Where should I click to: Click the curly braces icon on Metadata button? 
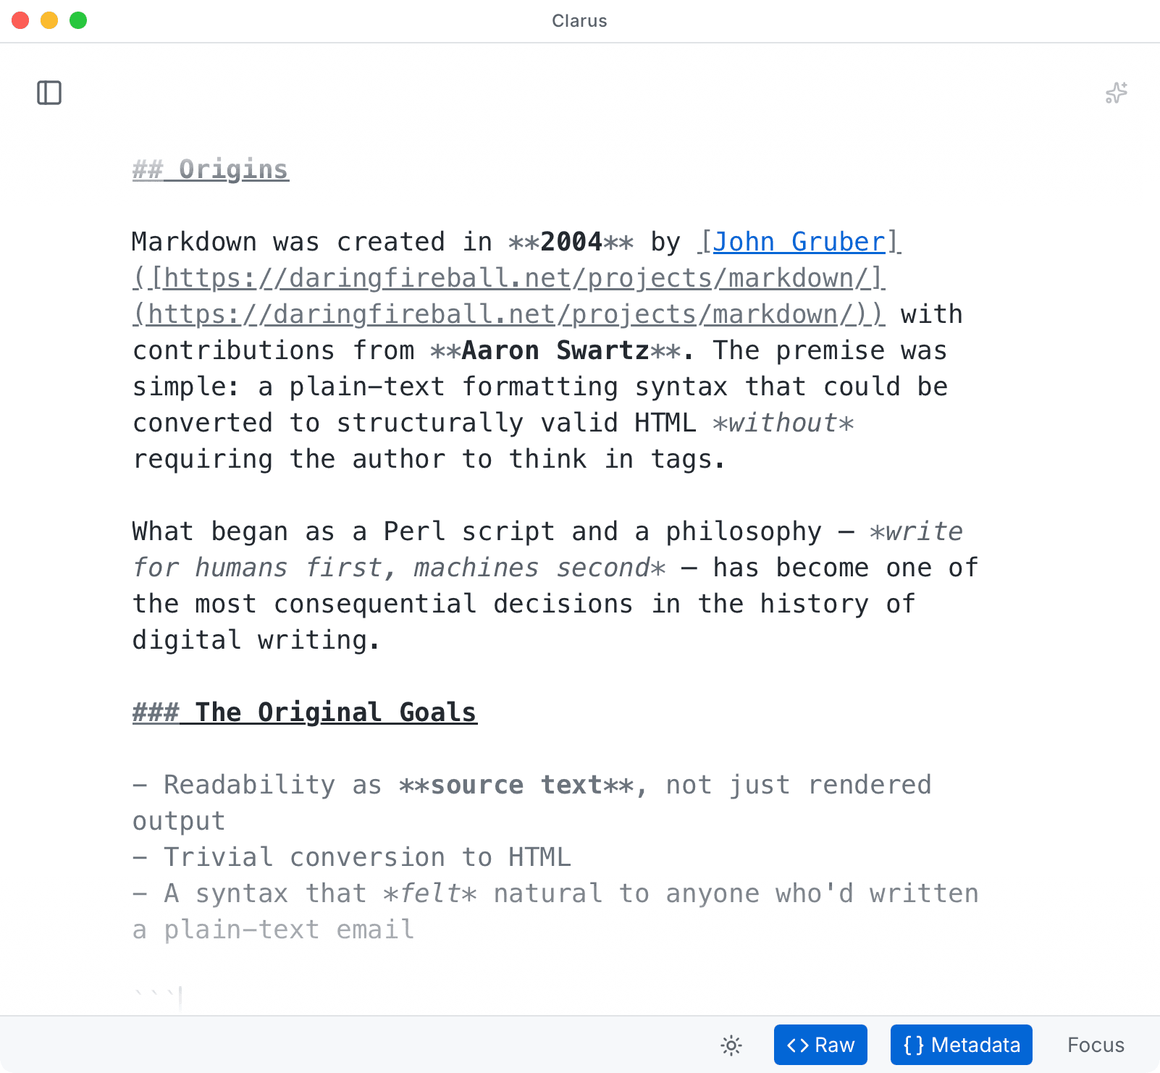pos(914,1045)
